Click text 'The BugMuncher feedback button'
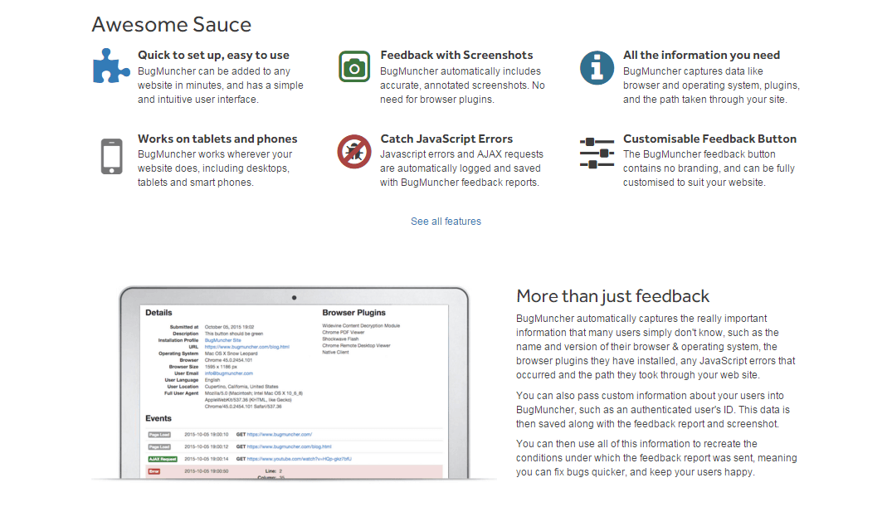This screenshot has width=892, height=507. tap(699, 154)
